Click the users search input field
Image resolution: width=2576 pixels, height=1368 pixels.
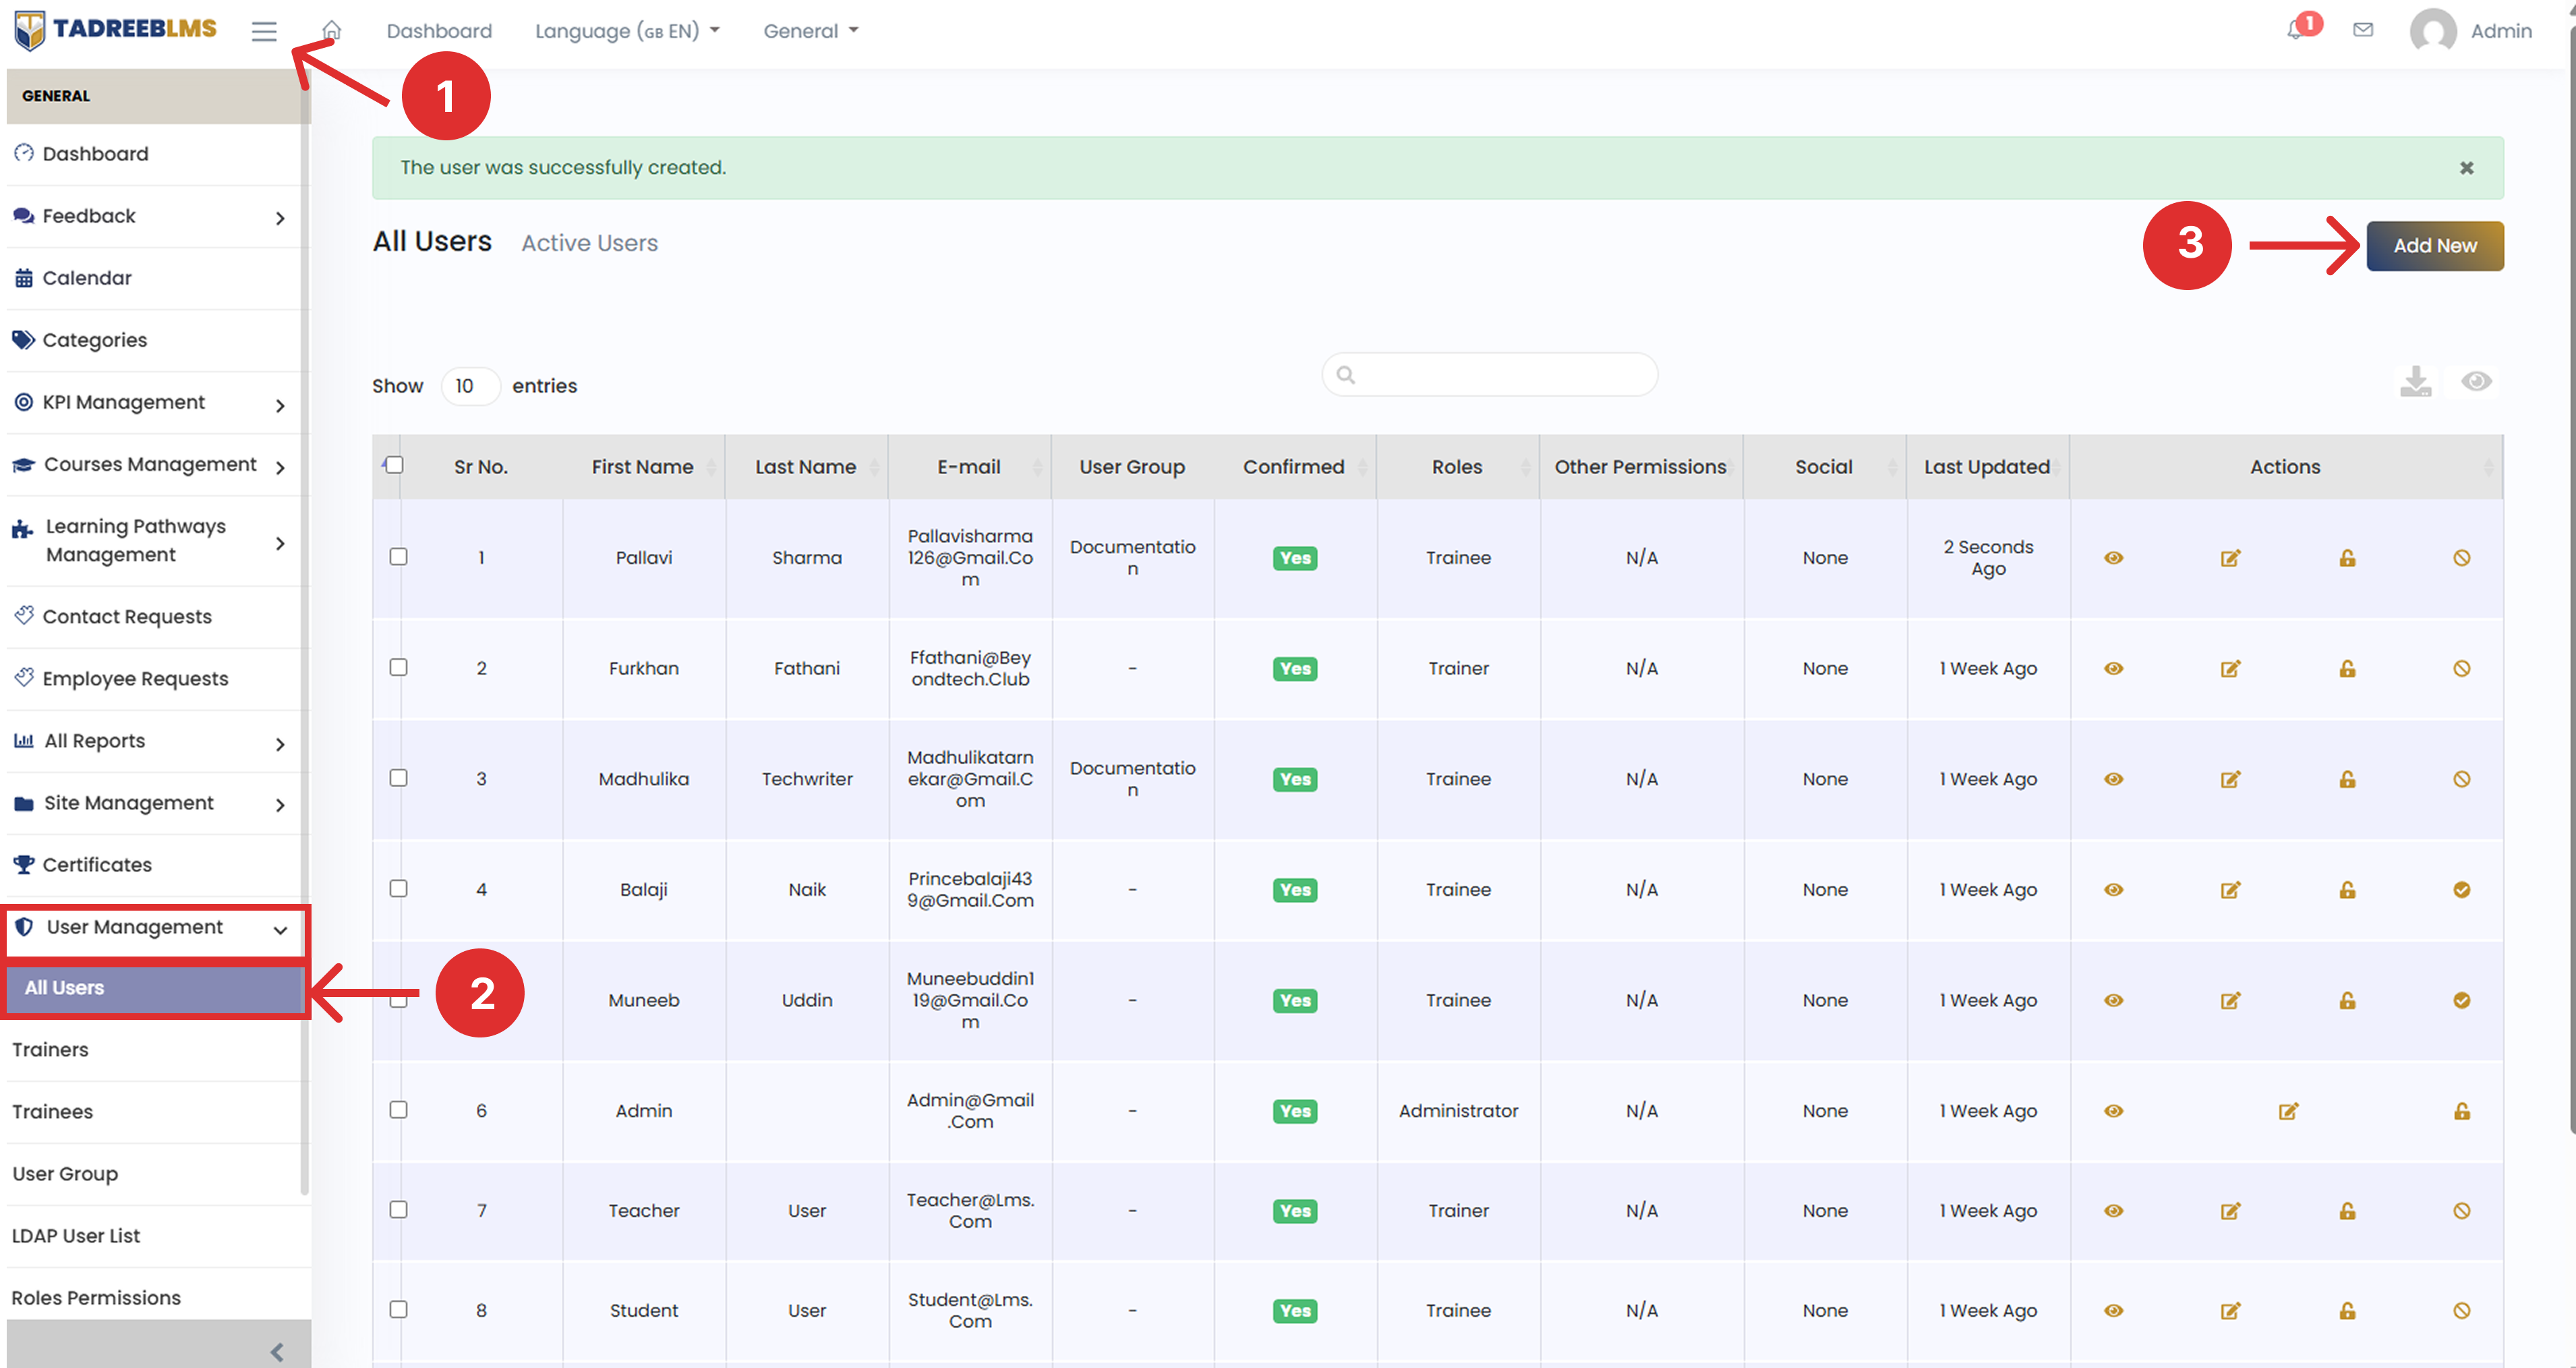point(1489,375)
